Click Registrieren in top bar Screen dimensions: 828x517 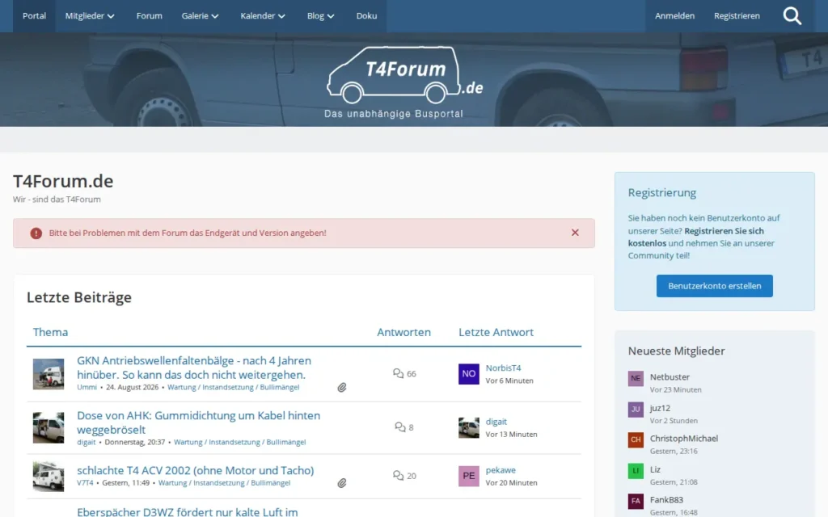(x=737, y=16)
